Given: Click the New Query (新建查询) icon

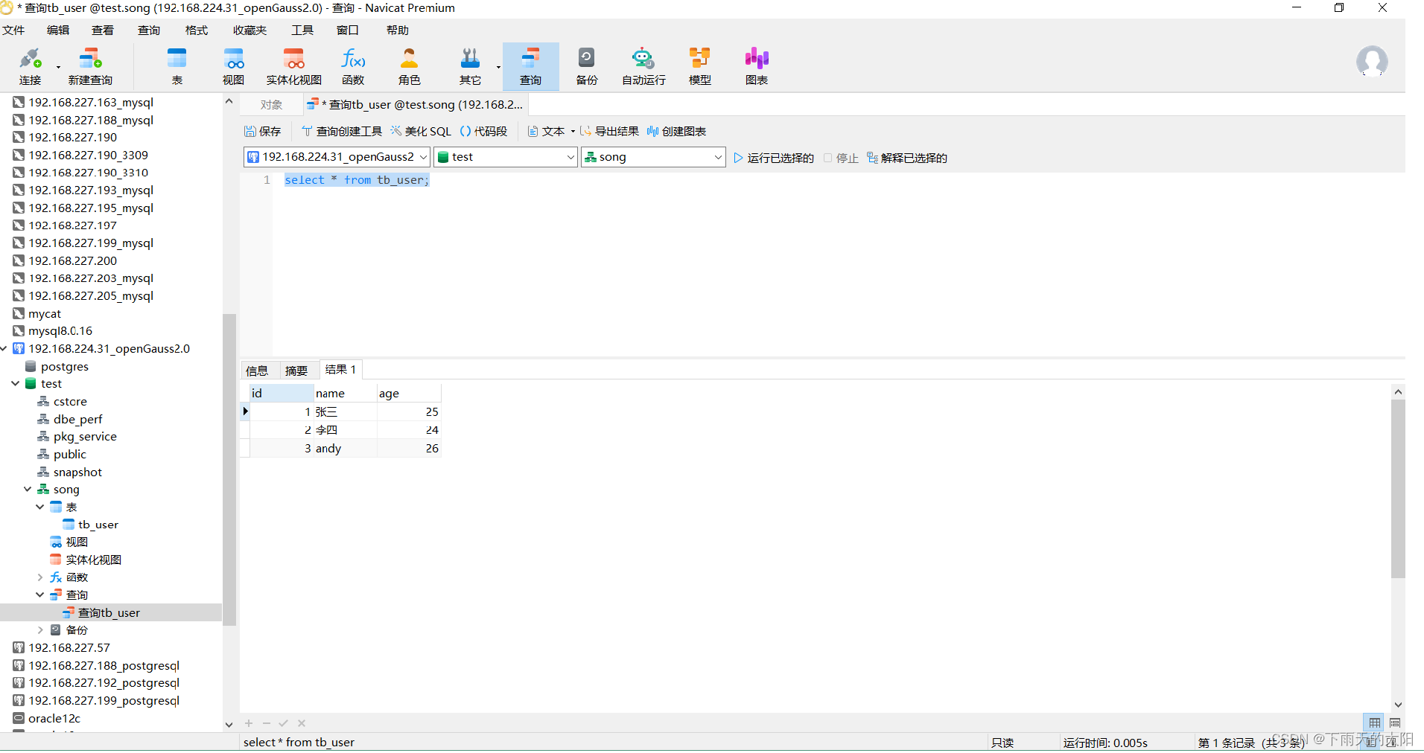Looking at the screenshot, I should [90, 66].
